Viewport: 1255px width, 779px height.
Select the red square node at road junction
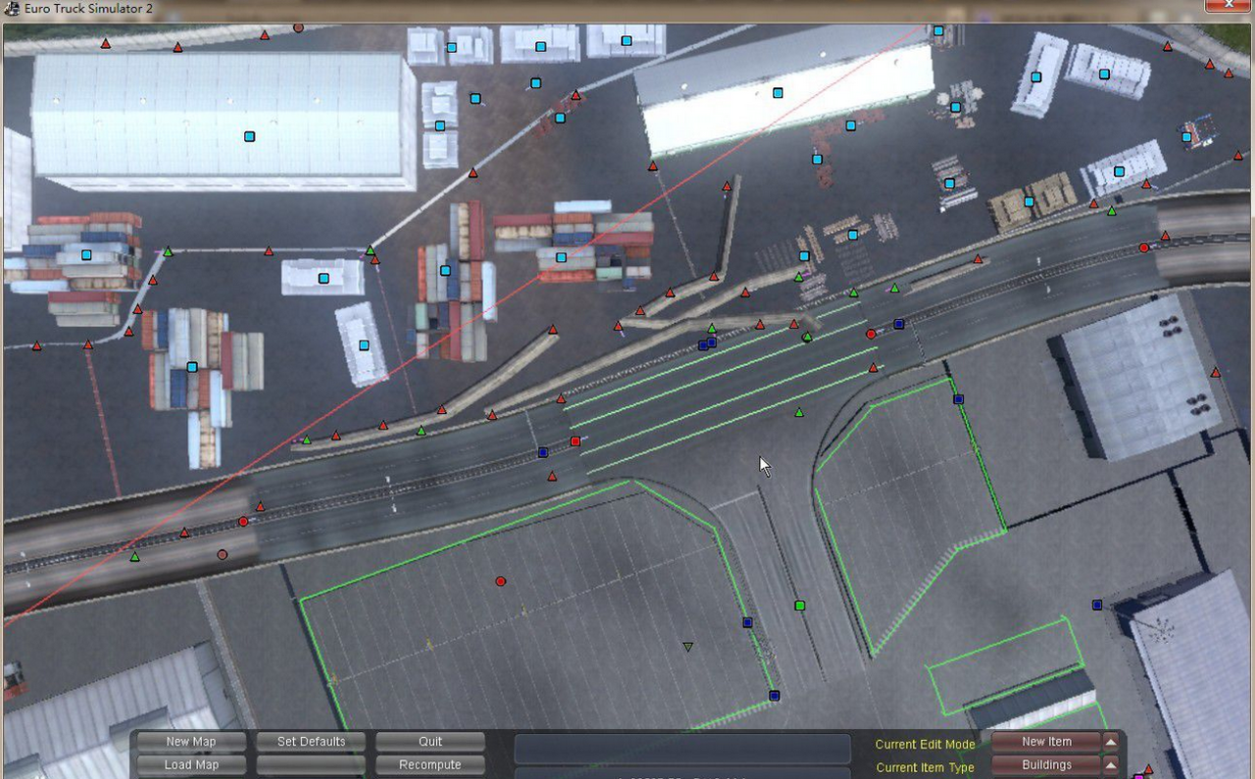575,441
